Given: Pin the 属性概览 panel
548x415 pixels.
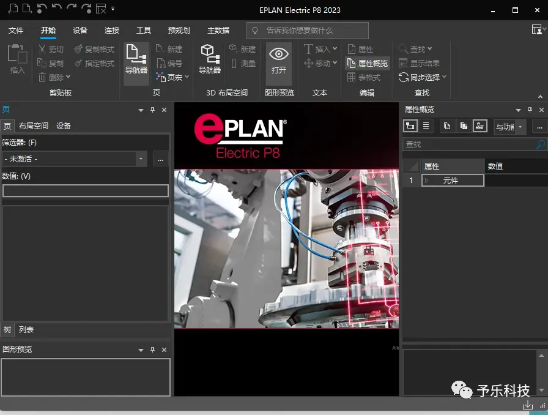Looking at the screenshot, I should 530,110.
